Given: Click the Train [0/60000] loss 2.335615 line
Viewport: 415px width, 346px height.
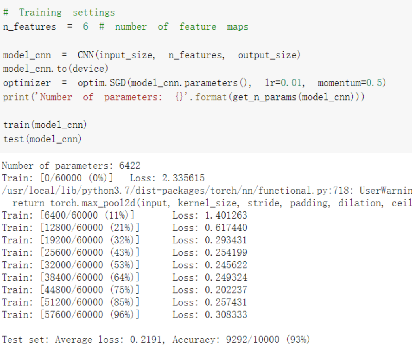Looking at the screenshot, I should (103, 178).
